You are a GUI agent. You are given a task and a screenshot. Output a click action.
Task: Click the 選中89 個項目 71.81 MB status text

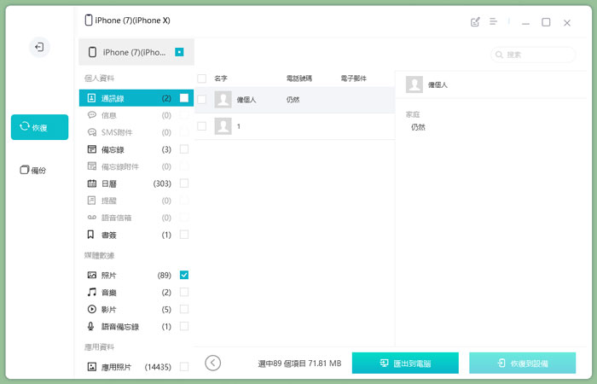(299, 364)
